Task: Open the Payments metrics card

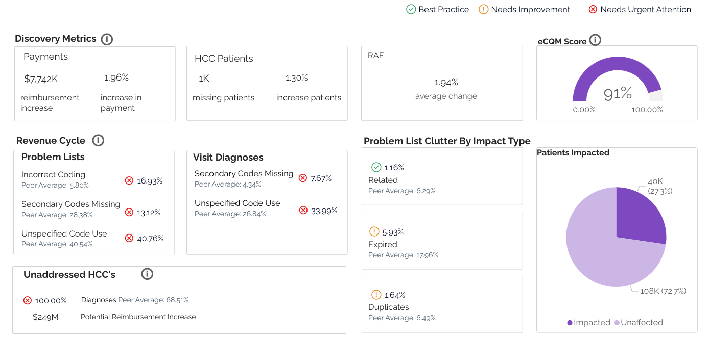Action: 94,84
